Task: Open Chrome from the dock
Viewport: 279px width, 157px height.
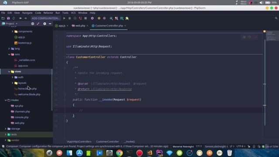Action: [119, 153]
